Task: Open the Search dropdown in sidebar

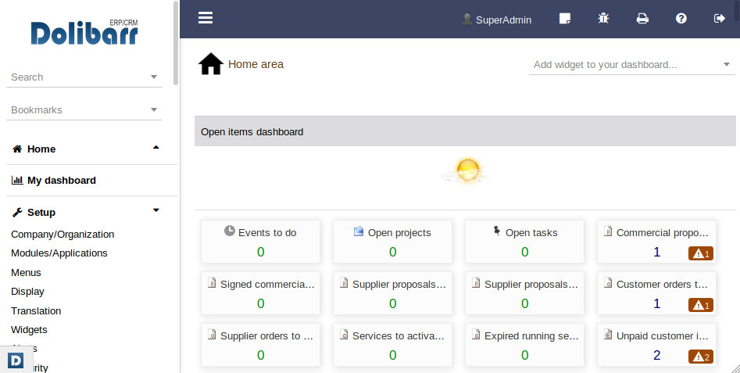Action: click(x=154, y=77)
